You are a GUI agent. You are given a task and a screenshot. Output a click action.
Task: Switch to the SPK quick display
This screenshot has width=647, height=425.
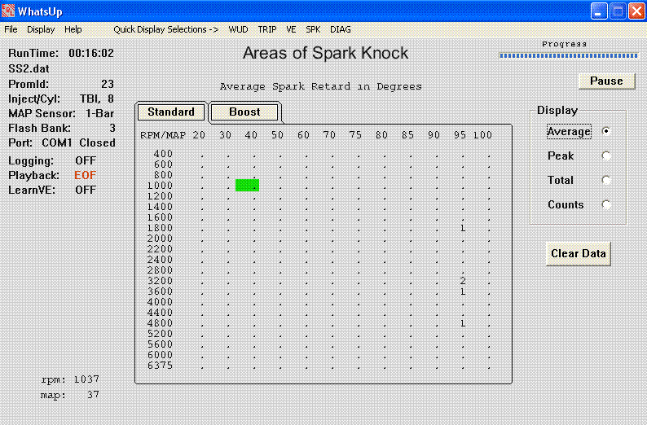point(313,29)
